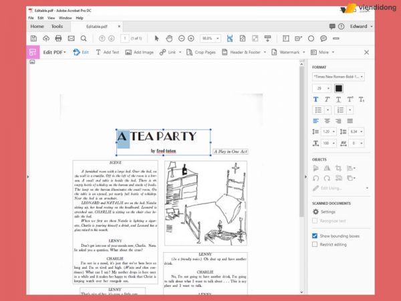Open the black font color swatch
This screenshot has width=401, height=301.
pyautogui.click(x=339, y=88)
